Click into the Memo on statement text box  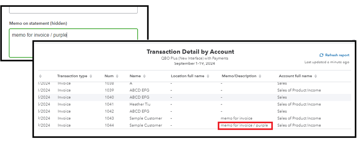tap(73, 42)
